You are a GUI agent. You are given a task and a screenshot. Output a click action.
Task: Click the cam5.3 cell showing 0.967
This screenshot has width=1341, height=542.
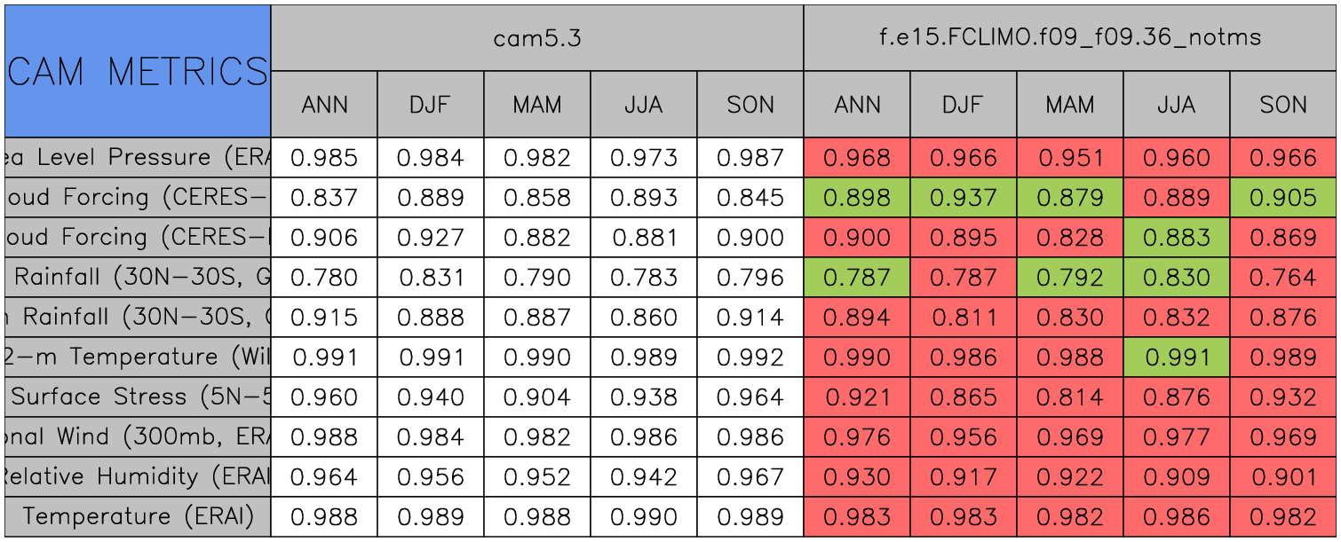750,477
